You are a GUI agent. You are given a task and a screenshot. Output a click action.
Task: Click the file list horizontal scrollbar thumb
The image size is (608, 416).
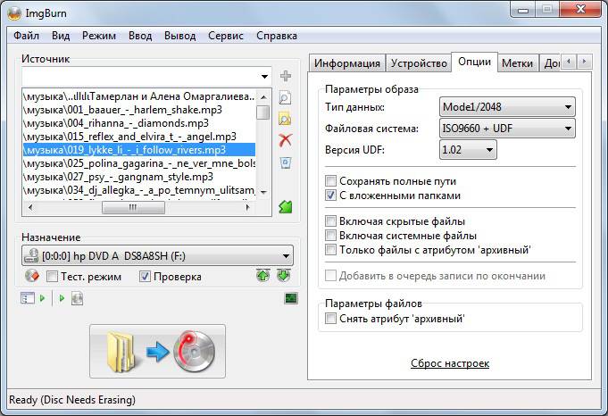coord(133,207)
